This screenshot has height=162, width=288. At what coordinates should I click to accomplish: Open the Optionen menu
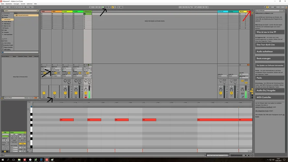coord(29,4)
